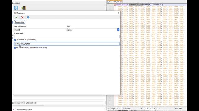
Task: Click the Sel : 15 | 1 status entry
Action: [156, 109]
